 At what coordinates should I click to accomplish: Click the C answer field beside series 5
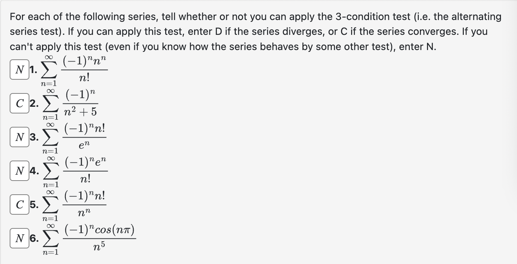(19, 205)
